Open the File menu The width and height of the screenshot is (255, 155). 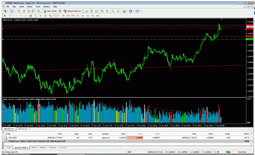(7, 7)
